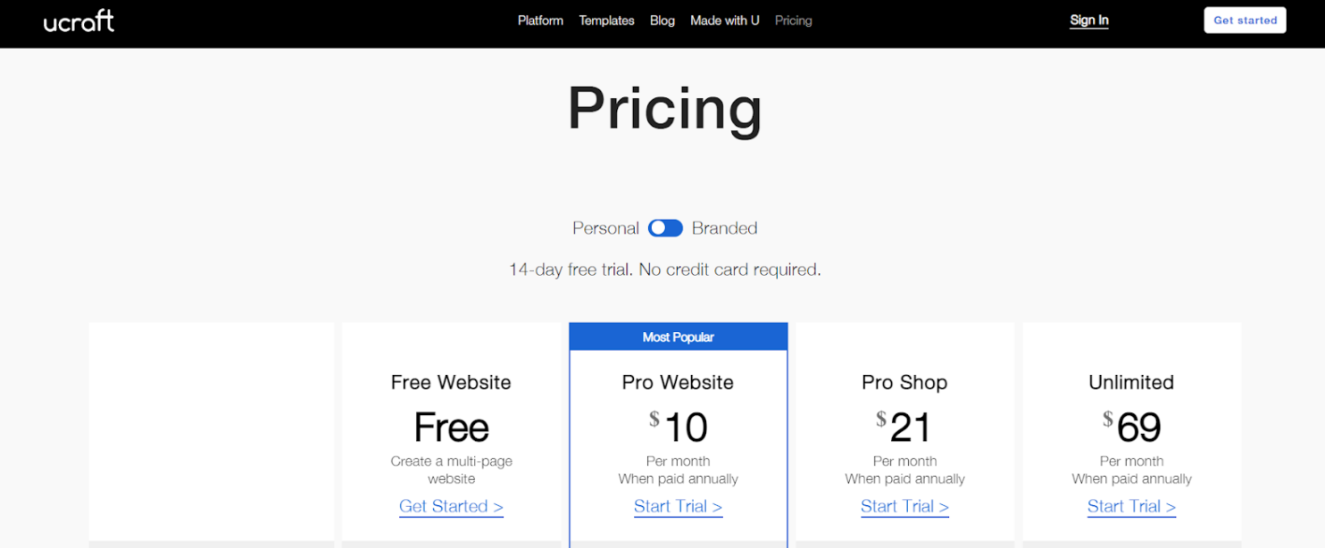The image size is (1325, 548).
Task: Open the homepage via ucraft logo
Action: pyautogui.click(x=79, y=21)
